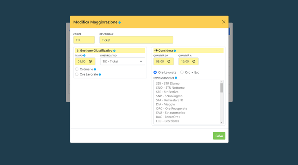Screen dimensions: 298x165
Task: Click info icon next to Ordinarie option
Action: 95,69
